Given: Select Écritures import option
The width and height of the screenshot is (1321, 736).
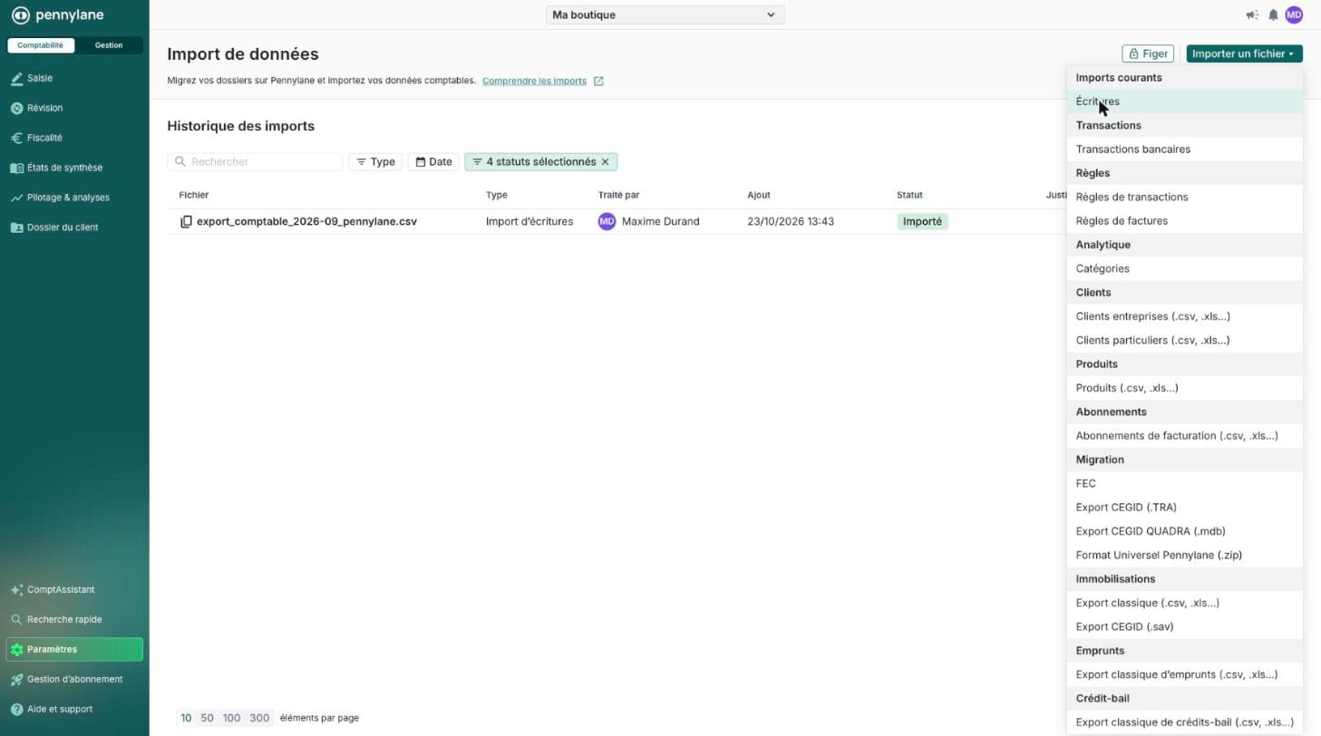Looking at the screenshot, I should point(1184,102).
